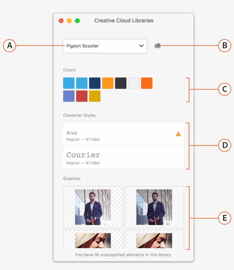Viewport: 234px width, 270px height.
Task: Select the first blonde woman graphic thumbnail
Action: [x=93, y=239]
